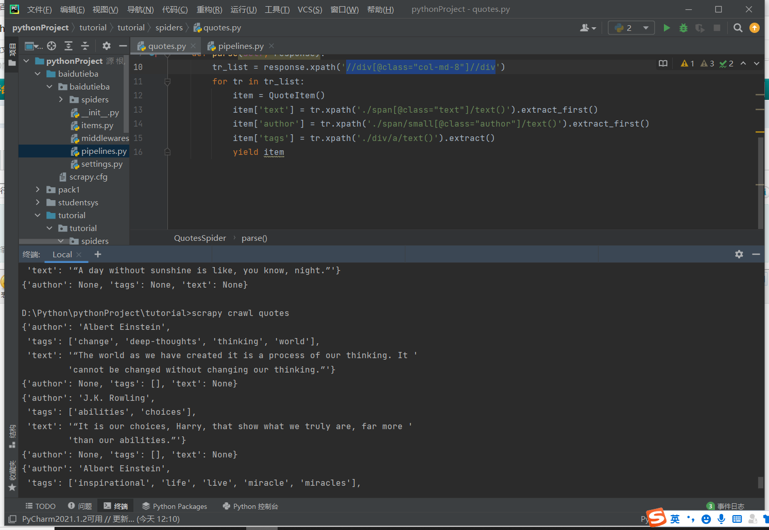
Task: Click the warnings indicator showing 1
Action: coord(687,63)
